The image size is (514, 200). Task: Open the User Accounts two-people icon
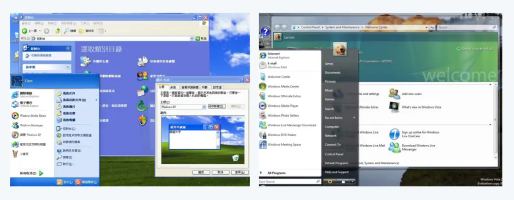[143, 76]
